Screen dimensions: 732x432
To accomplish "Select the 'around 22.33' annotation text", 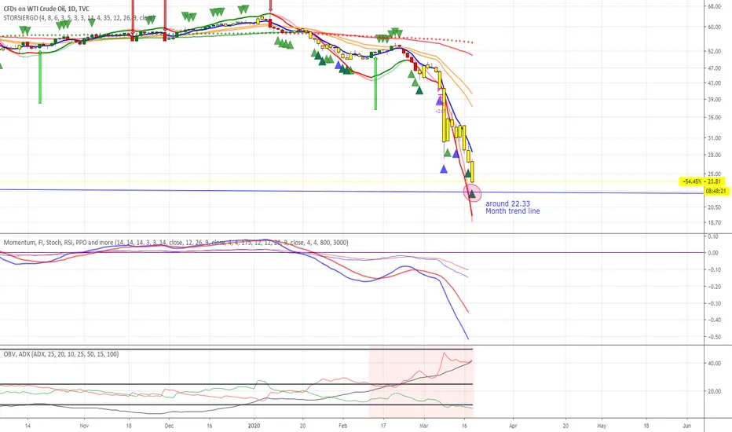I will pyautogui.click(x=507, y=203).
